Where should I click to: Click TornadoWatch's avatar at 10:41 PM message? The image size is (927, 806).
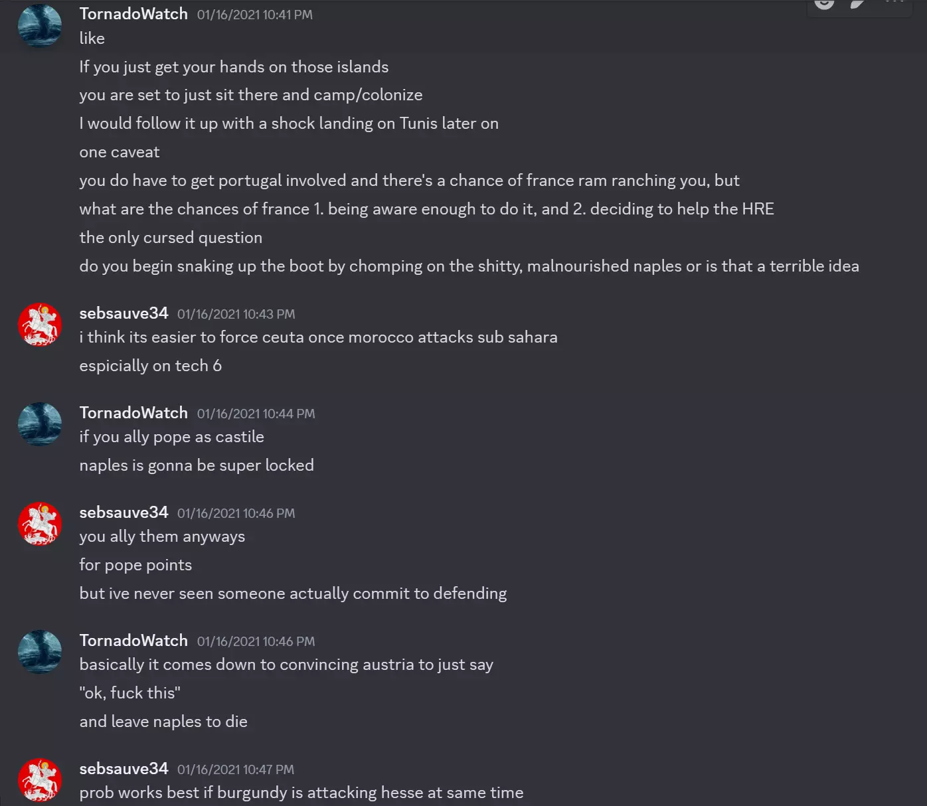pyautogui.click(x=40, y=26)
